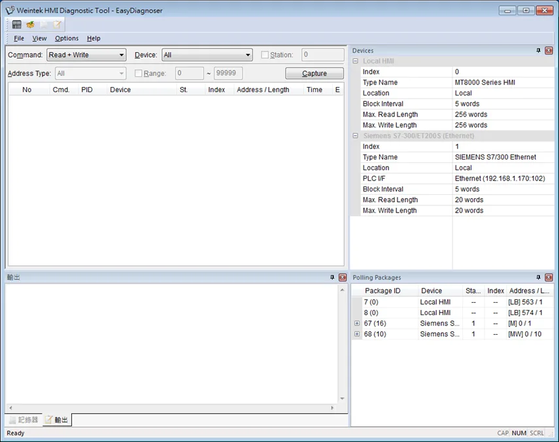Click the Address / Length capture column header
This screenshot has height=442, width=559.
[269, 90]
